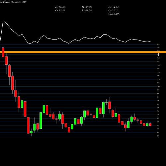Click the orange horizontal price level line
Image resolution: width=166 pixels, height=166 pixels.
click(83, 52)
